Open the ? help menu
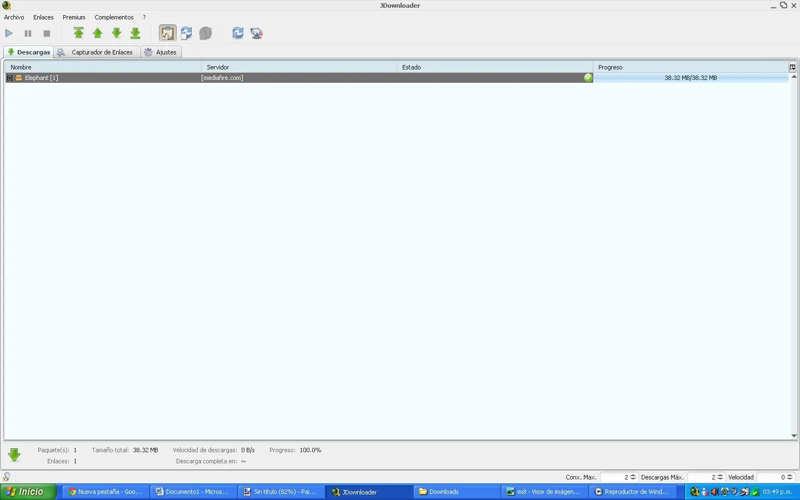Screen dimensions: 800x500 pyautogui.click(x=144, y=17)
